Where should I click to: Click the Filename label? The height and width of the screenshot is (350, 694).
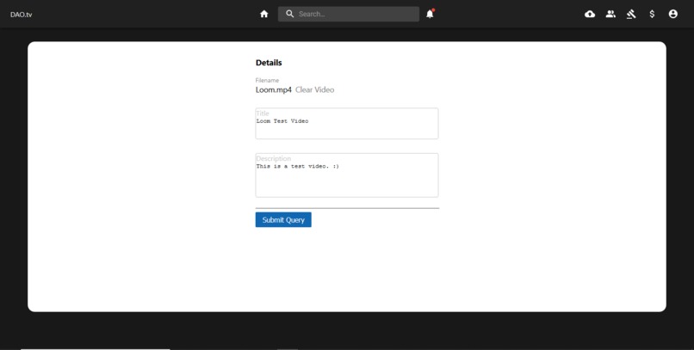click(267, 81)
